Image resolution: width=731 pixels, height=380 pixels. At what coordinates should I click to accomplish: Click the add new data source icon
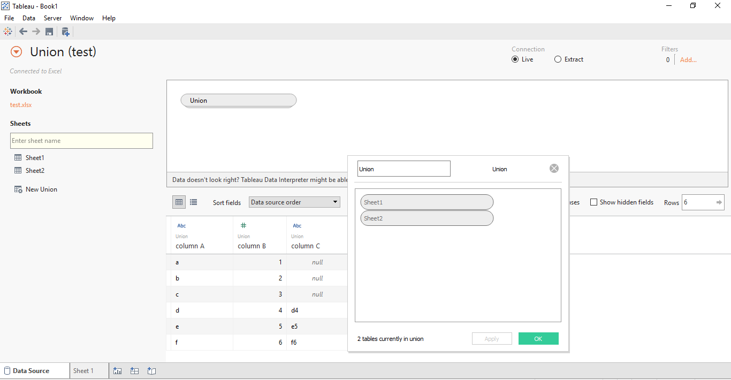click(65, 32)
